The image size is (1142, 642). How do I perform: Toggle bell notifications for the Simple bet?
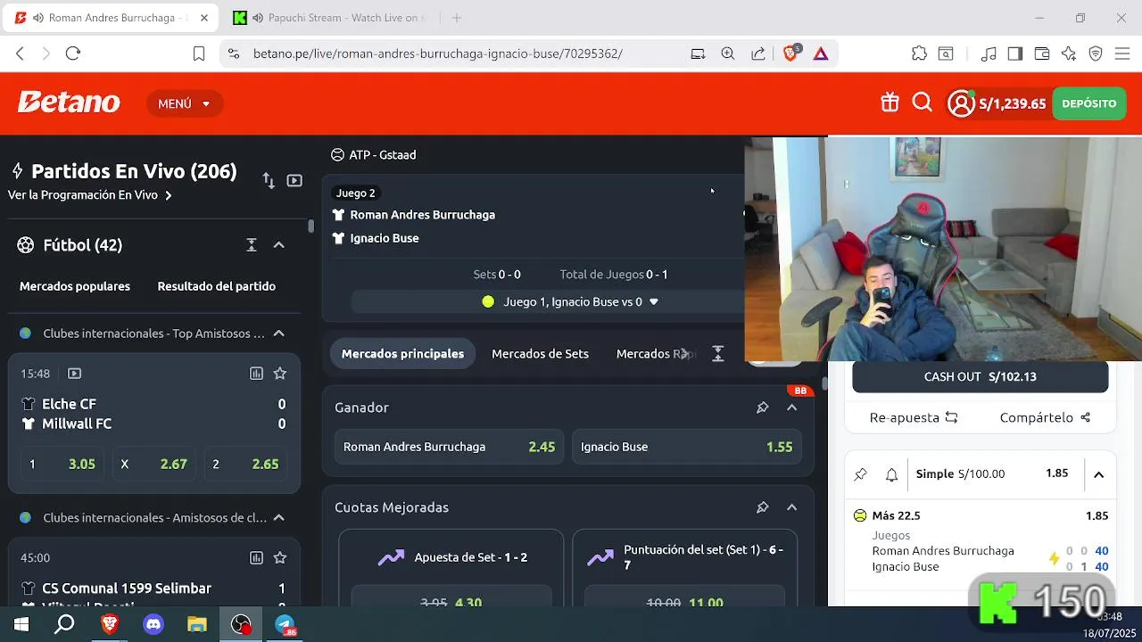[x=891, y=474]
